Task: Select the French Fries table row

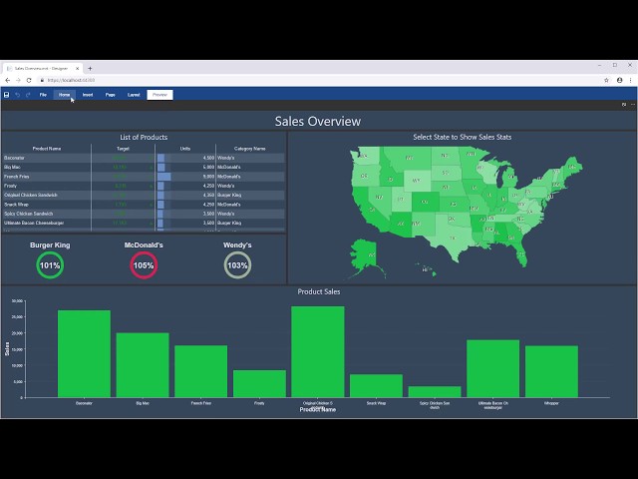Action: pyautogui.click(x=144, y=177)
